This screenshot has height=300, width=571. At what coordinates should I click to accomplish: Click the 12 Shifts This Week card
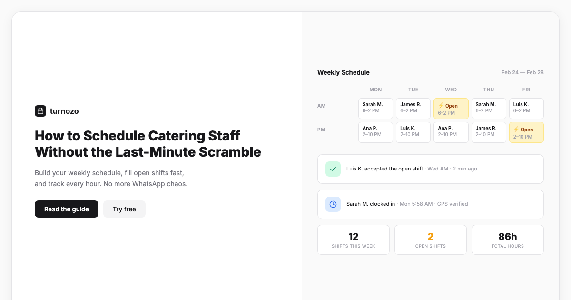tap(354, 240)
